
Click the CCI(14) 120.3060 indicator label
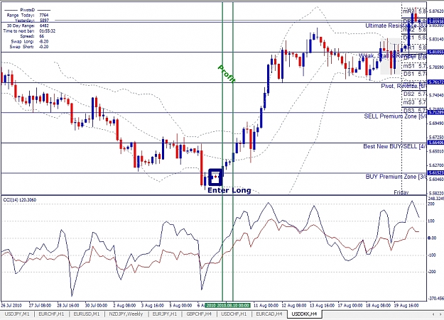click(20, 200)
